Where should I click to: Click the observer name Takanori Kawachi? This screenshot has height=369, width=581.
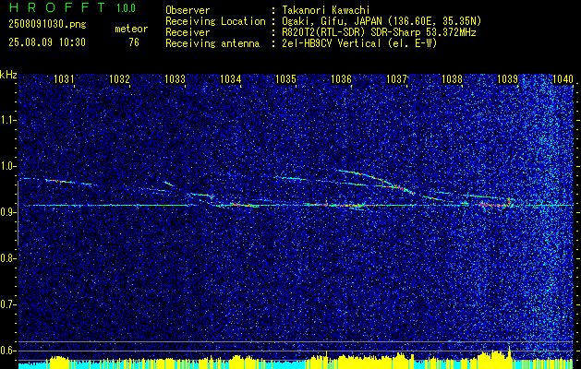point(324,10)
